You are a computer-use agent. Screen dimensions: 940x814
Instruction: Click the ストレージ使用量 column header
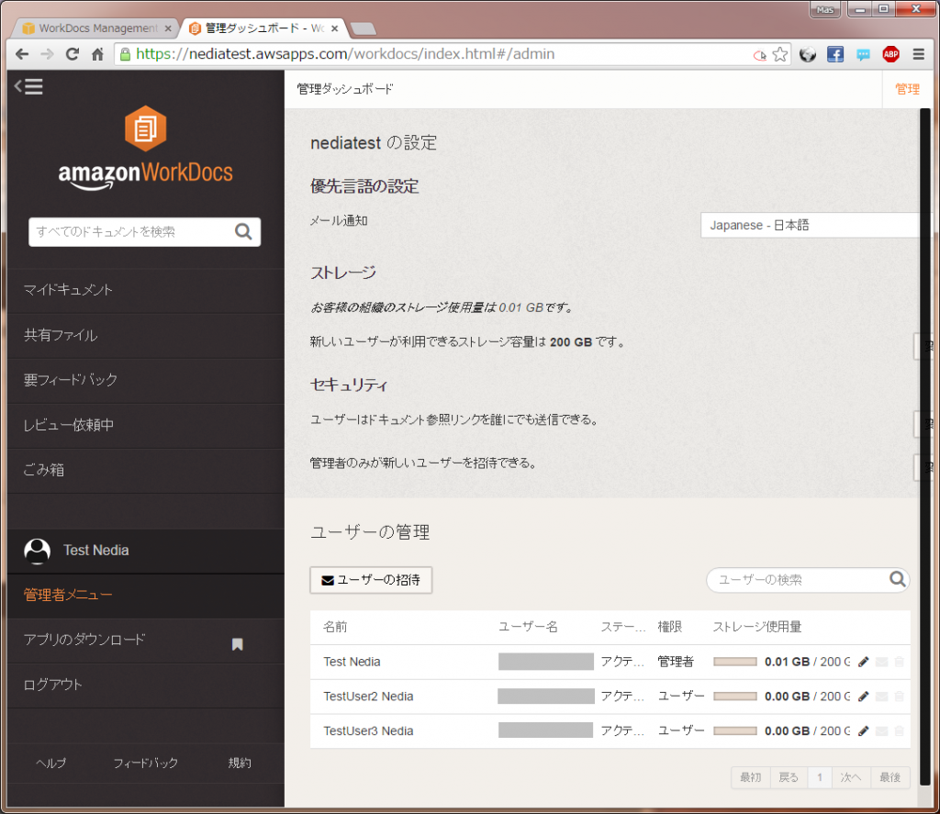757,627
